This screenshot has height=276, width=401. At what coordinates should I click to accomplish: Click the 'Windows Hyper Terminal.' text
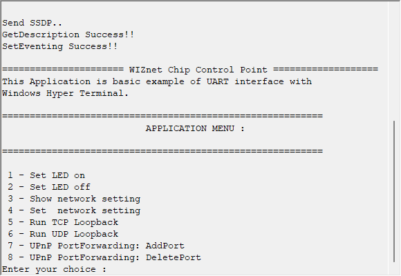point(65,93)
